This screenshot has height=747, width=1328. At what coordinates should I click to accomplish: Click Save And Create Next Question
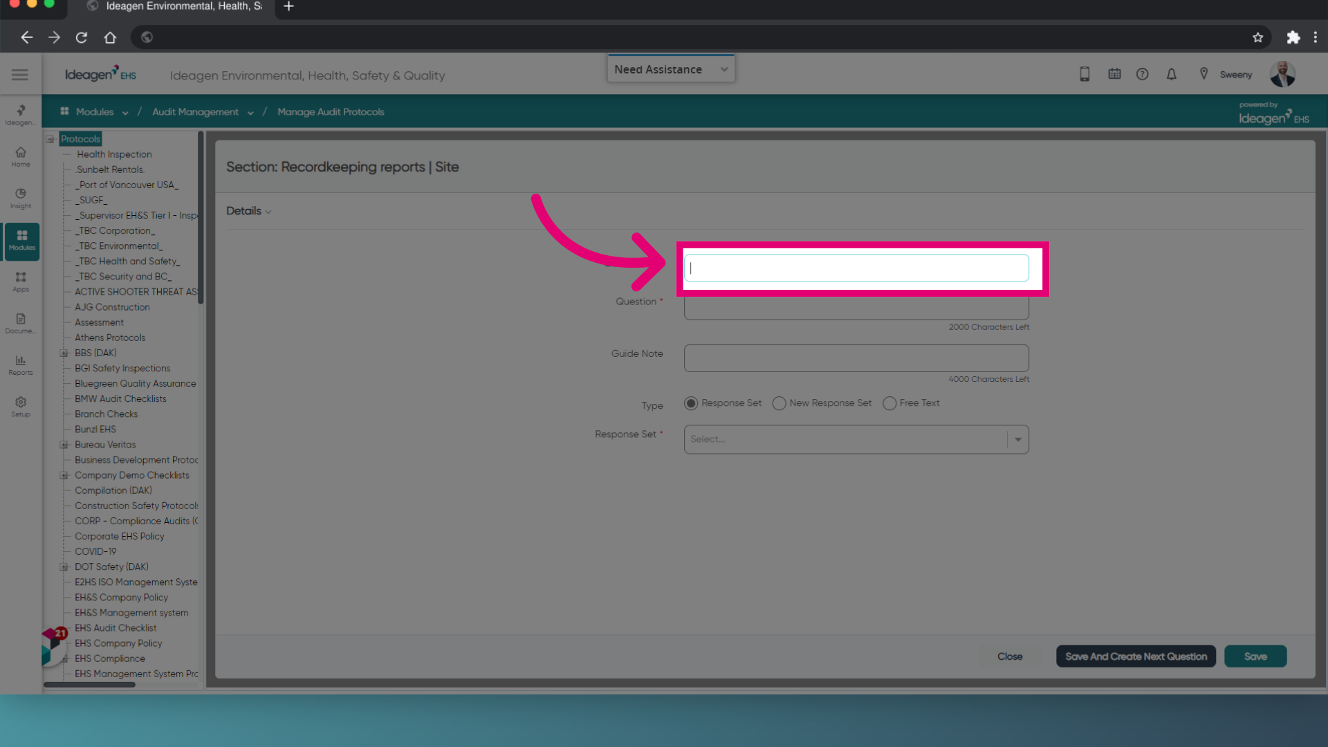[1136, 656]
